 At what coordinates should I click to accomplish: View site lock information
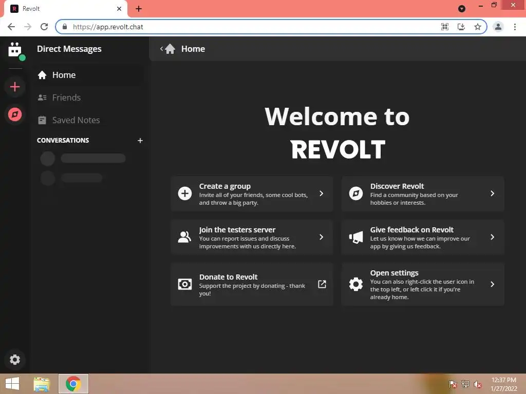click(65, 27)
